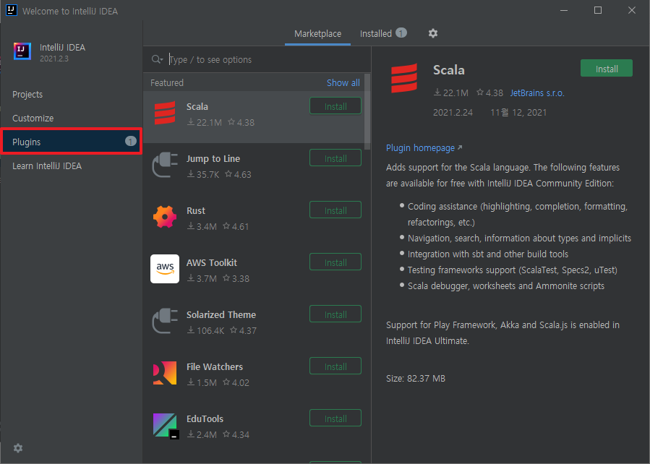This screenshot has width=650, height=464.
Task: Switch to the Marketplace tab
Action: pyautogui.click(x=317, y=33)
